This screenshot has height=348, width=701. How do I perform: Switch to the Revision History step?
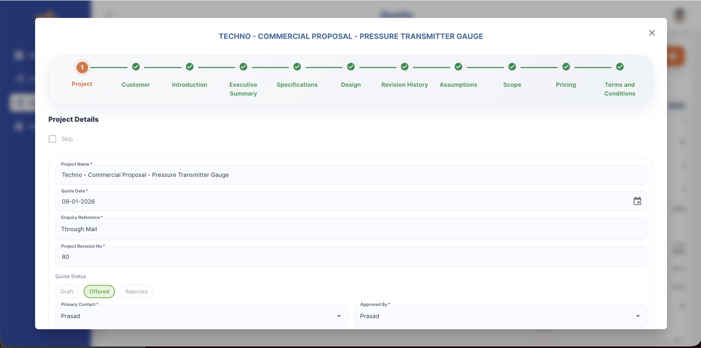pos(404,85)
